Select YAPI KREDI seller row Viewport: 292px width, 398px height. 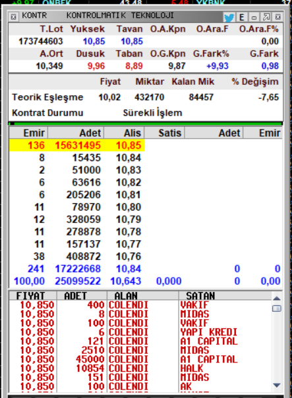pos(140,332)
